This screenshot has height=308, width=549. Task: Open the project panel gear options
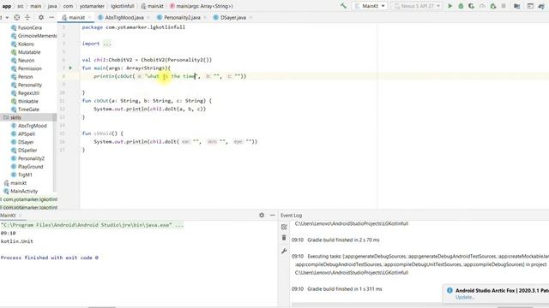[x=41, y=17]
